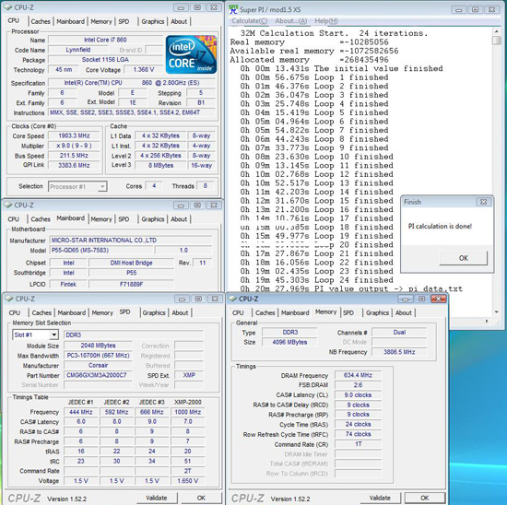Click the 'PI calculation is done!' message
507x505 pixels.
tap(440, 226)
